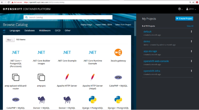This screenshot has width=199, height=110.
Task: Pick the CakePHP + MySQL icon beside Apache httpd
Action: [x=118, y=77]
